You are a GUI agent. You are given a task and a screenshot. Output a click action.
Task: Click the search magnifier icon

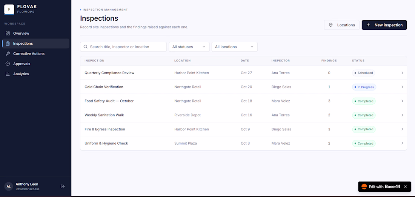86,47
